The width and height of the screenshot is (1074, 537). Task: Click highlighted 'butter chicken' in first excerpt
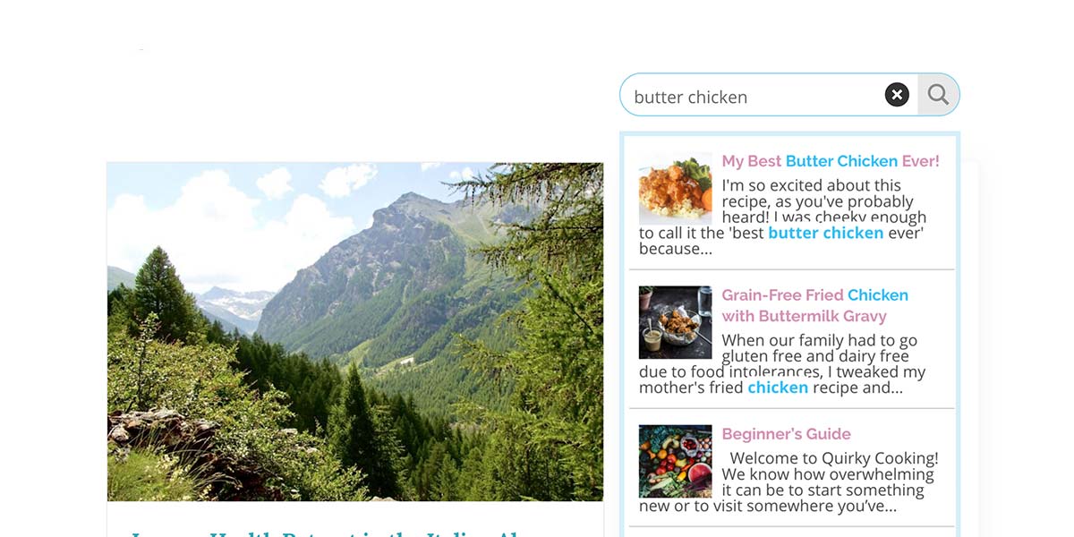click(826, 233)
